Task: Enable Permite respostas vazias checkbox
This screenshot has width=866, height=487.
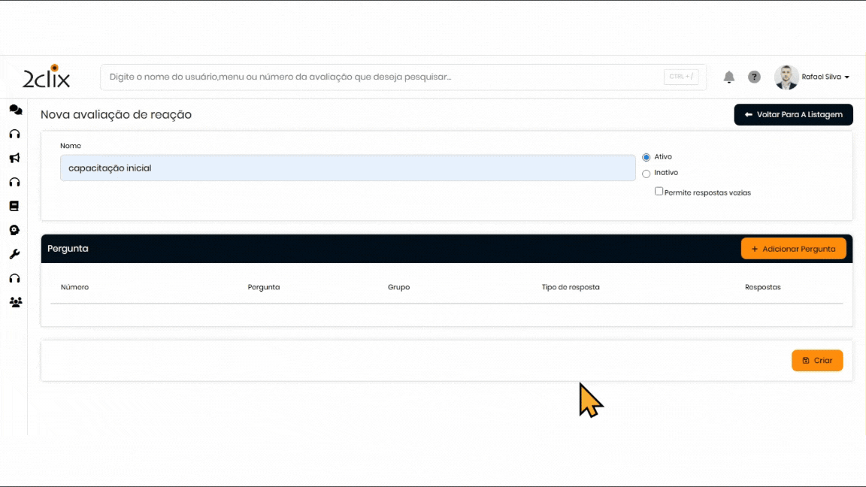Action: 659,192
